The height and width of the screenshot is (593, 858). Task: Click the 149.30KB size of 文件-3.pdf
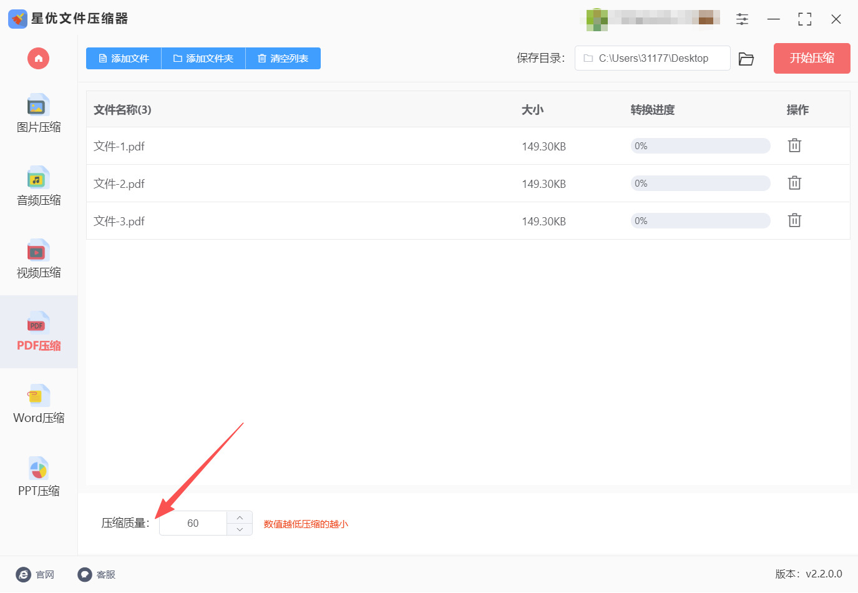pyautogui.click(x=544, y=222)
